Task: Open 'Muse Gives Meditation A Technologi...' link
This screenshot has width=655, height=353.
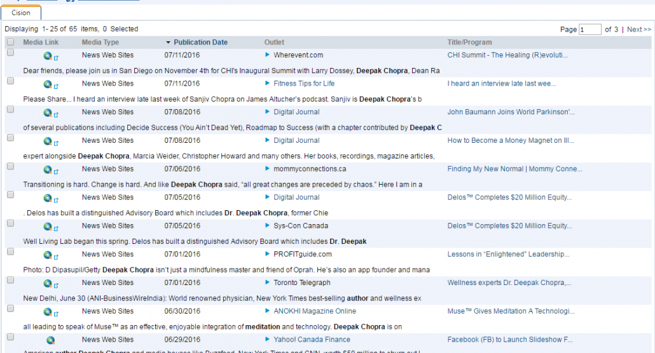Action: point(511,311)
